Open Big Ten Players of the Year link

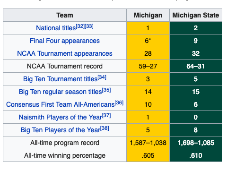click(61, 130)
